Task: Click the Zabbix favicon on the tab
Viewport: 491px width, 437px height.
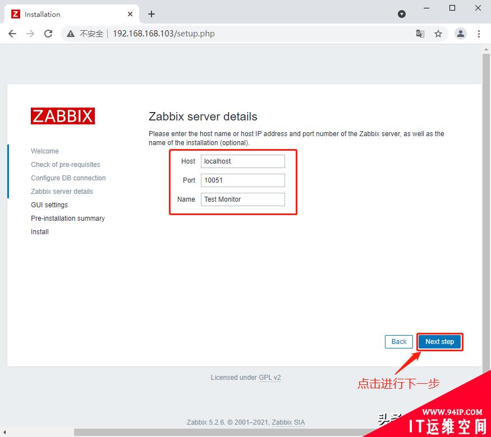Action: (x=16, y=14)
